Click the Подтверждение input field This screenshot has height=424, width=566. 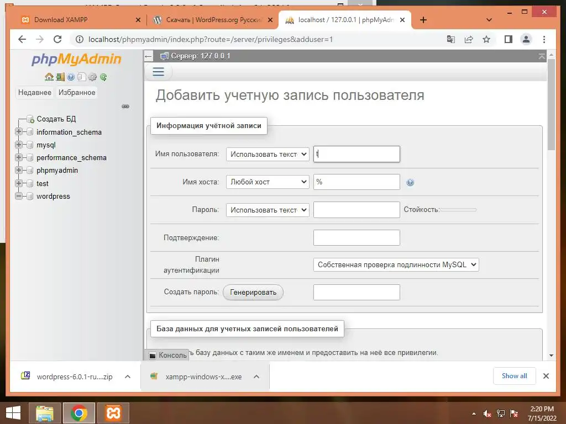pyautogui.click(x=357, y=237)
